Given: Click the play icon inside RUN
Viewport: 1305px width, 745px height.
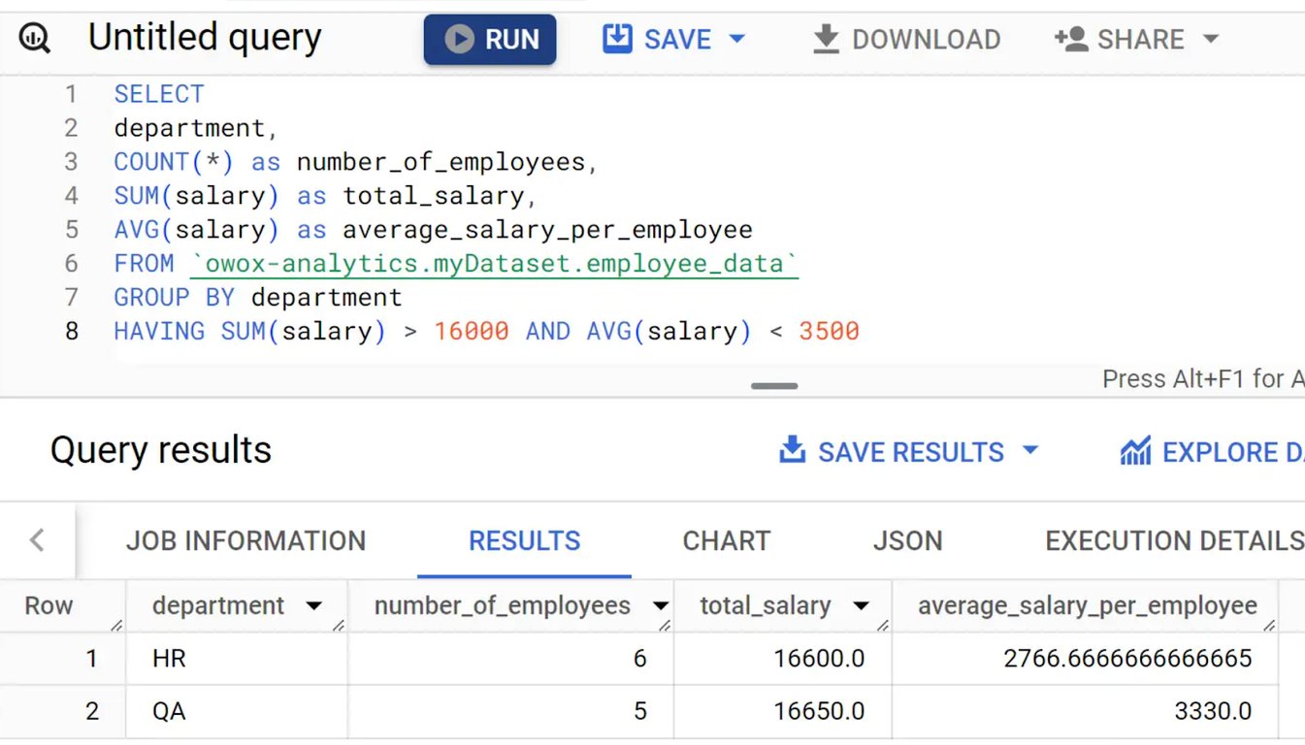Looking at the screenshot, I should pos(459,40).
